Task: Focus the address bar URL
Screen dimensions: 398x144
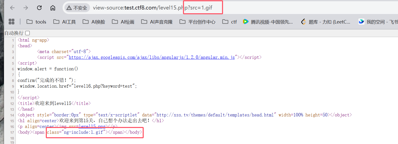Action: pyautogui.click(x=153, y=8)
